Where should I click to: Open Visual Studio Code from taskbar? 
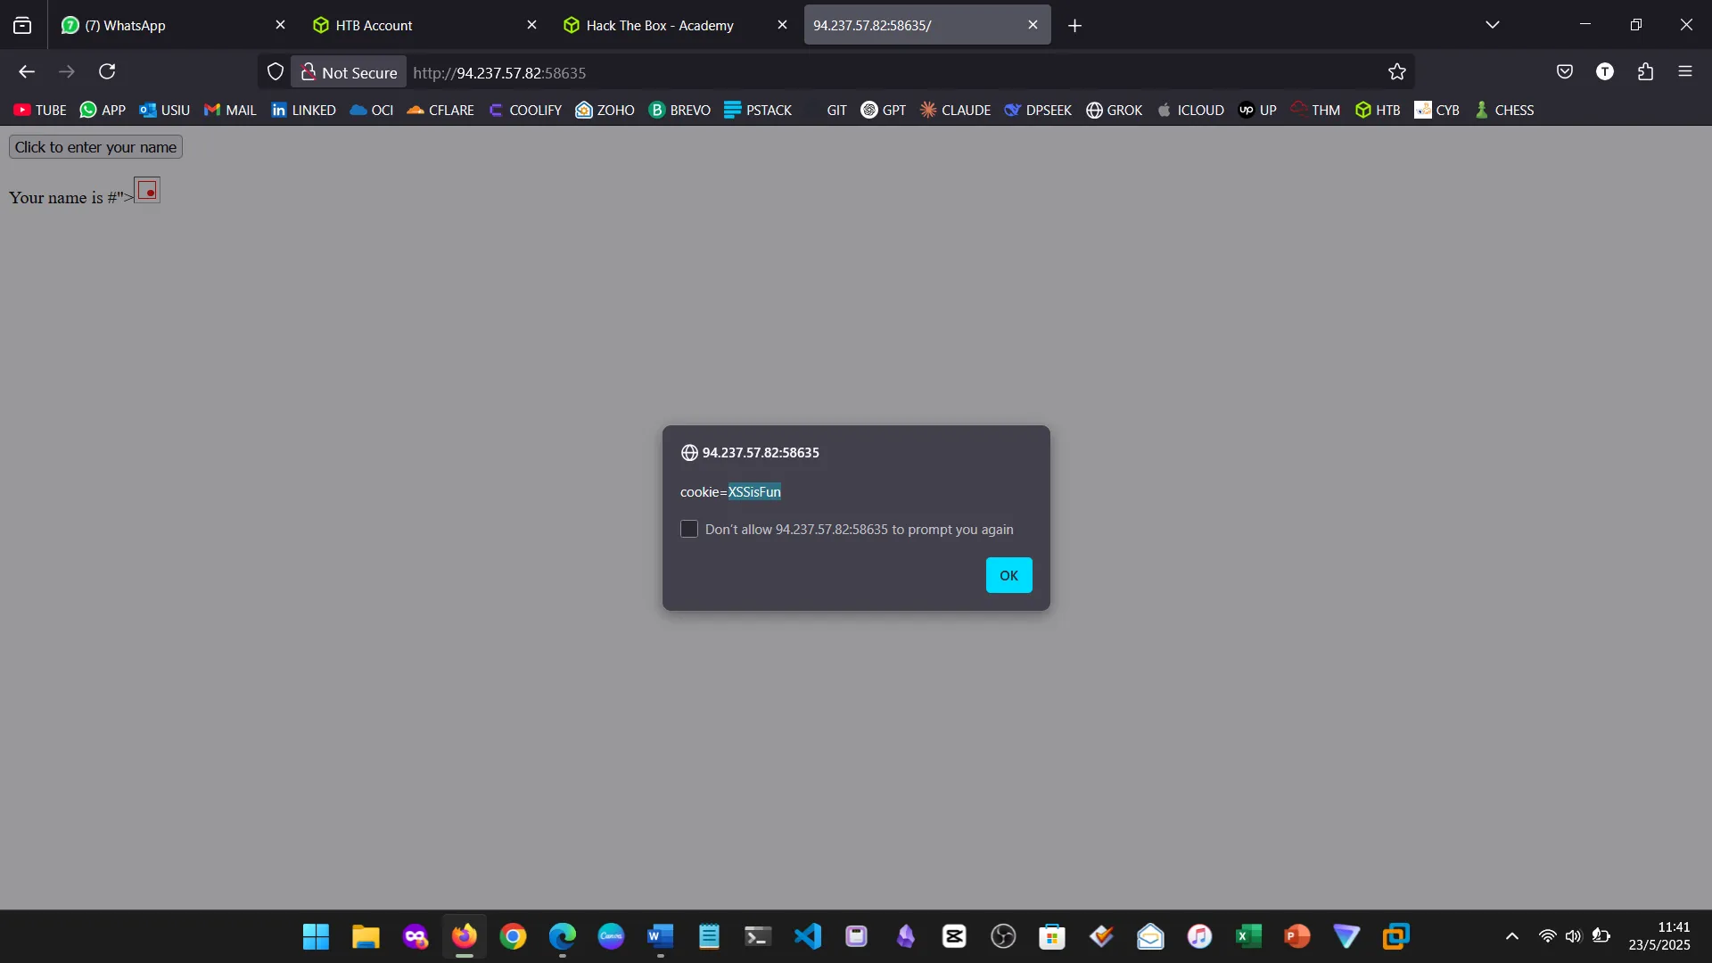click(x=807, y=936)
